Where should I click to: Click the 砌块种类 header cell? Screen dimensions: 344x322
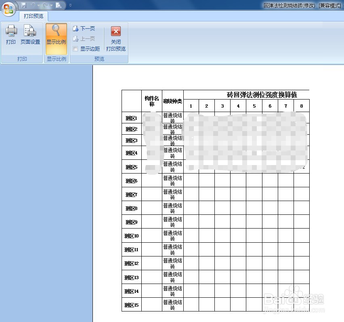(x=173, y=101)
